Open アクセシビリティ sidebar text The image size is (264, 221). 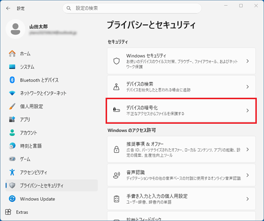pos(34,172)
